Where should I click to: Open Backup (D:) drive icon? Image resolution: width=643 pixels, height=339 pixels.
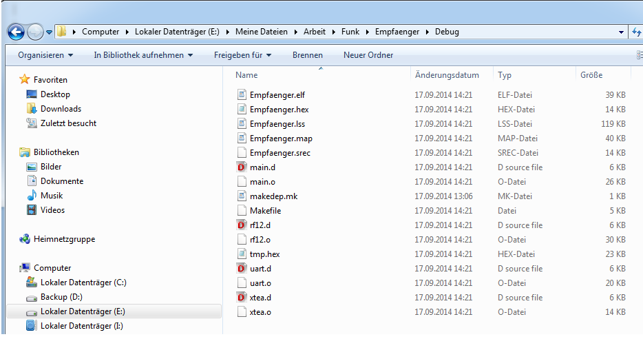(32, 298)
